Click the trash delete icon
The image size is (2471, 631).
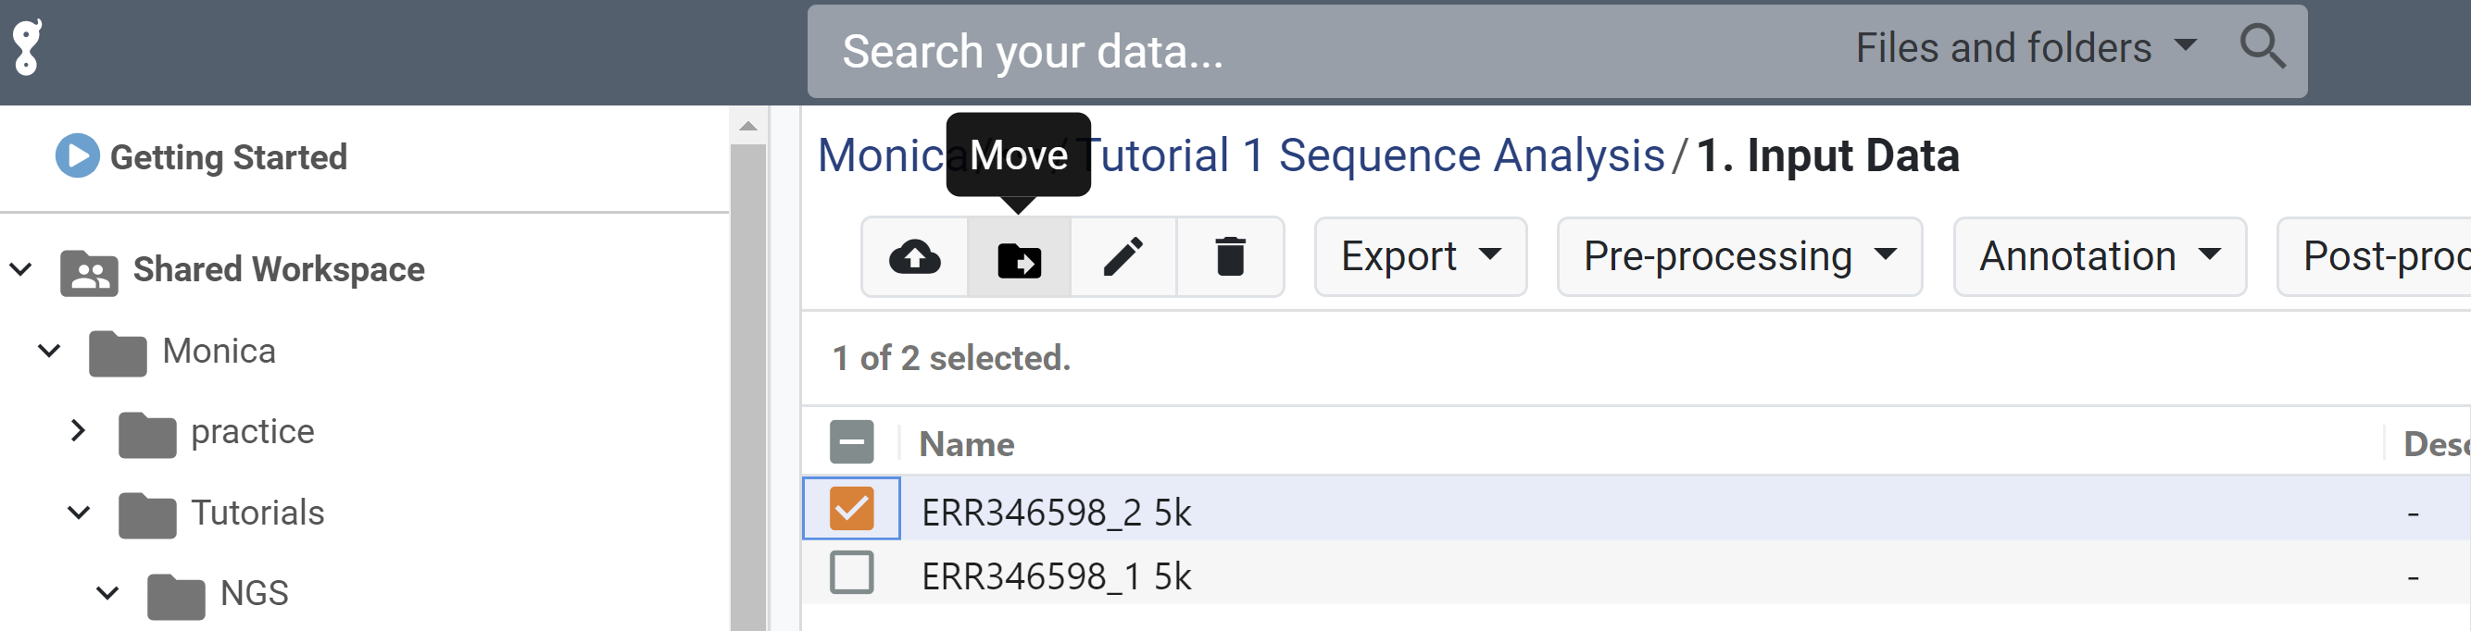[x=1230, y=257]
